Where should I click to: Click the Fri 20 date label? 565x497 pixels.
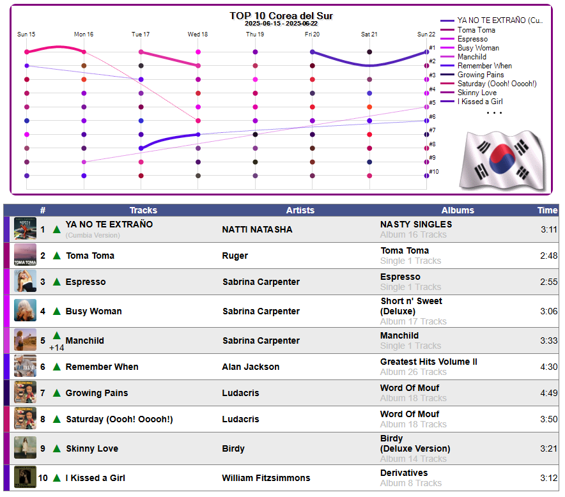click(312, 34)
